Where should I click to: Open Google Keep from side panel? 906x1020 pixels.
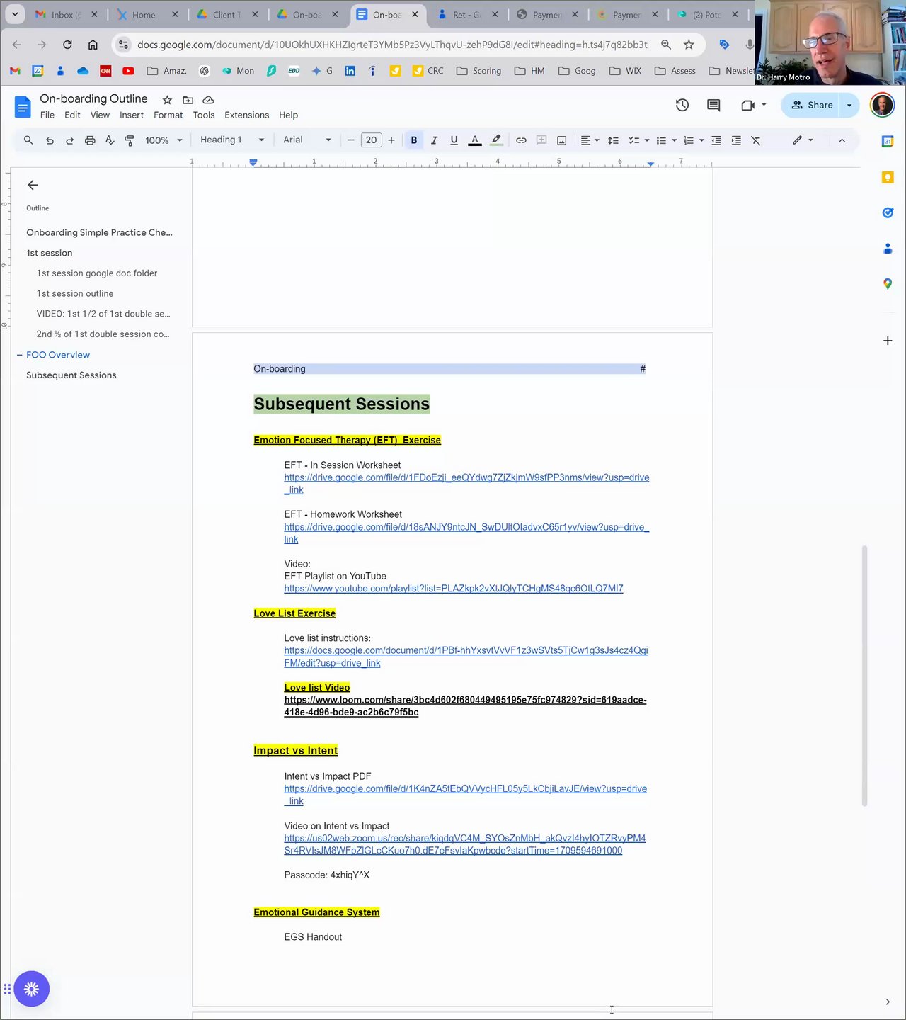point(888,177)
